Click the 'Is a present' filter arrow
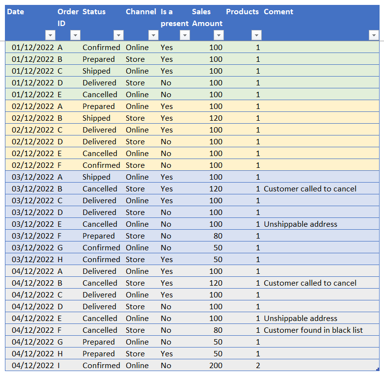 185,35
